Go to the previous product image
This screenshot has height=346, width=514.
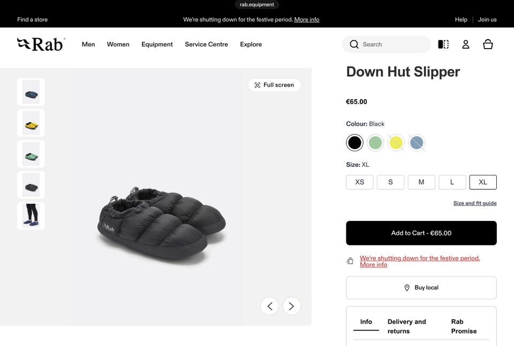(x=269, y=306)
